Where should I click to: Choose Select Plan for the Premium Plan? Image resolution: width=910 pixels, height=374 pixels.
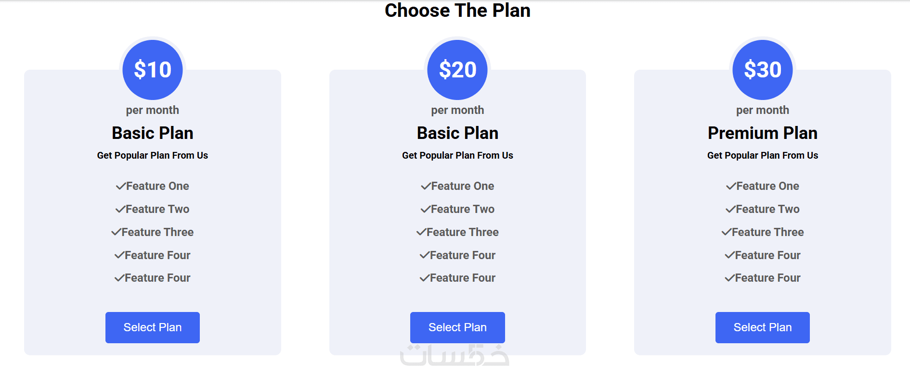coord(762,327)
